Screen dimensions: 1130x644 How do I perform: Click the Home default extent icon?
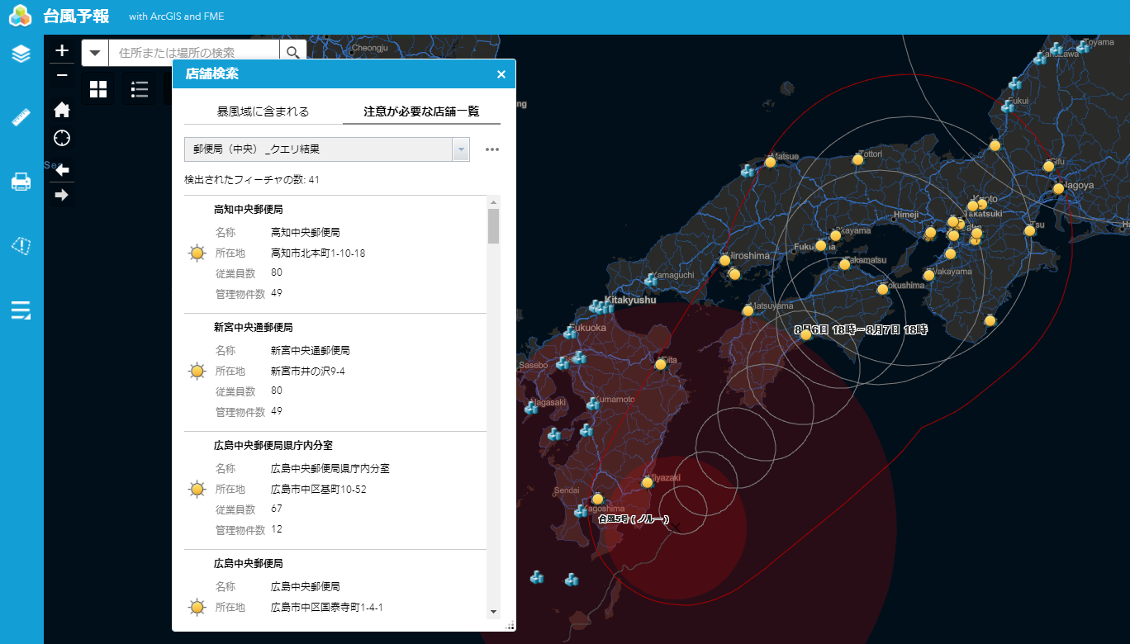click(x=61, y=109)
